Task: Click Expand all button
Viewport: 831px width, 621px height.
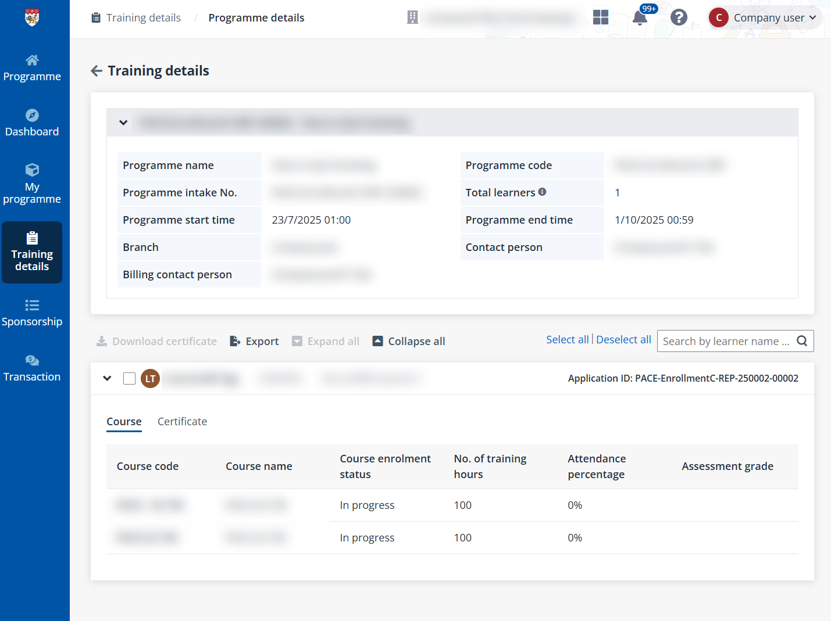Action: tap(326, 342)
